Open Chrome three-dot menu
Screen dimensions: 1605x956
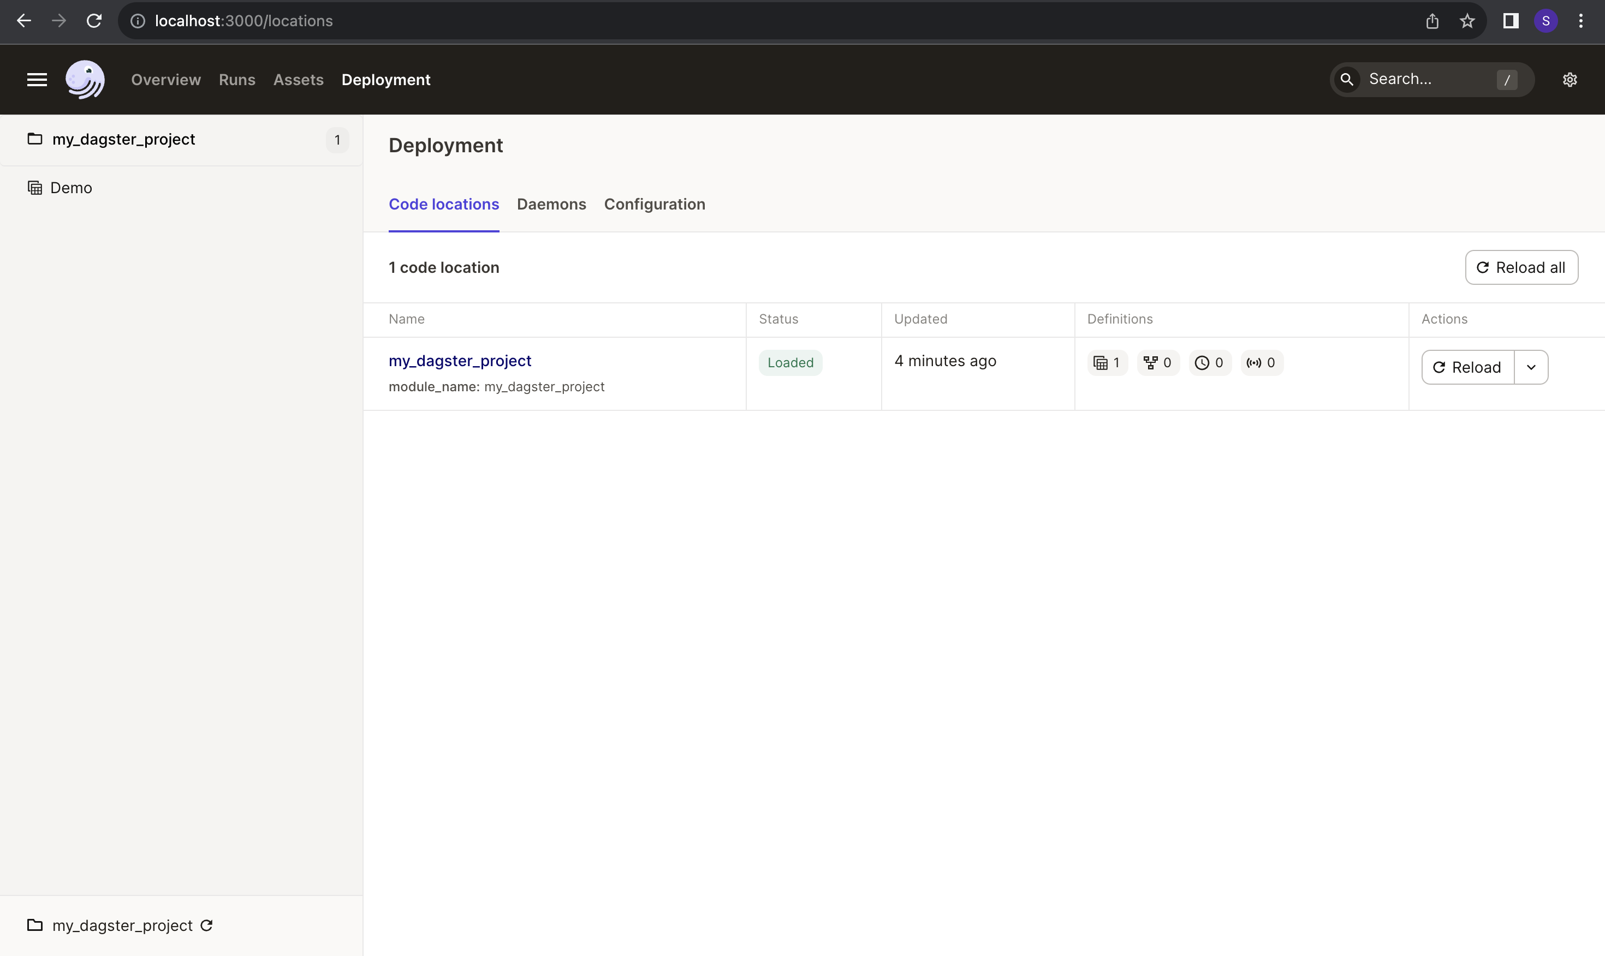pos(1580,21)
